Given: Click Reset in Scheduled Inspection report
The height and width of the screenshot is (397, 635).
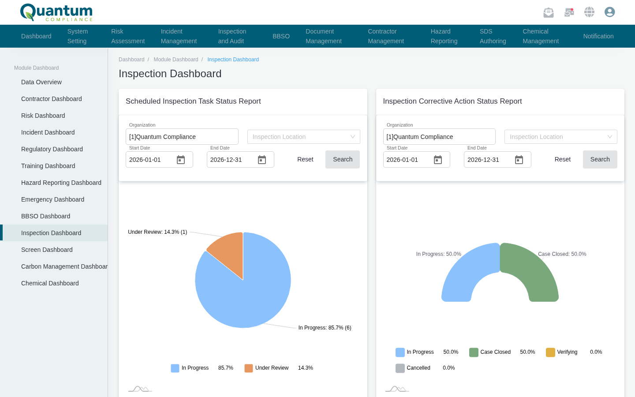Looking at the screenshot, I should pos(305,159).
